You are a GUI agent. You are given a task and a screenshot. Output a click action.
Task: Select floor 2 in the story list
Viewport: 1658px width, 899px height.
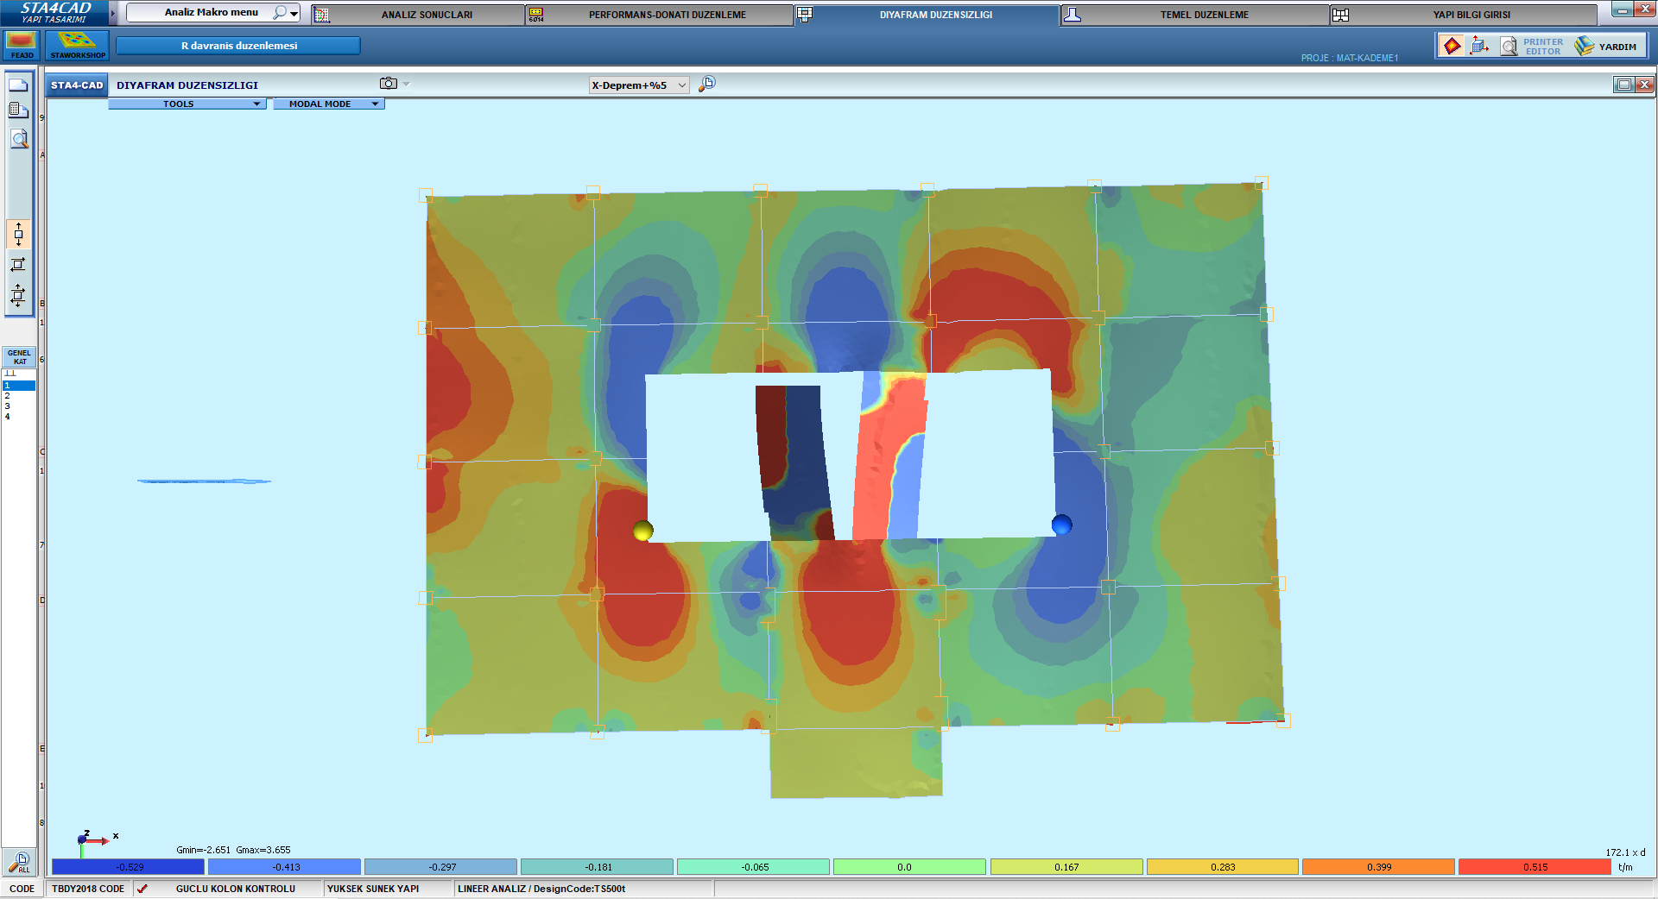point(8,396)
